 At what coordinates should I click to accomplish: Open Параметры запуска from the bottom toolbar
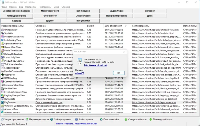point(37,120)
